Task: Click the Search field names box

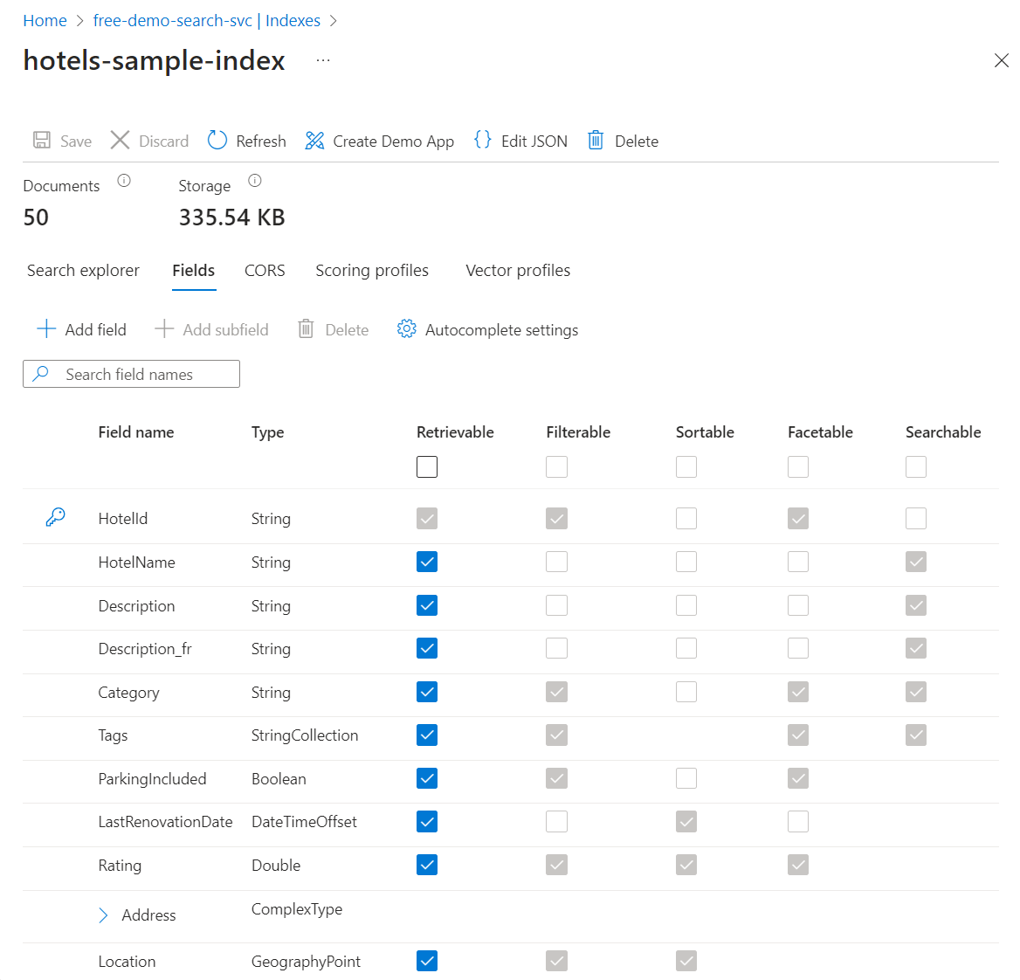Action: coord(131,374)
